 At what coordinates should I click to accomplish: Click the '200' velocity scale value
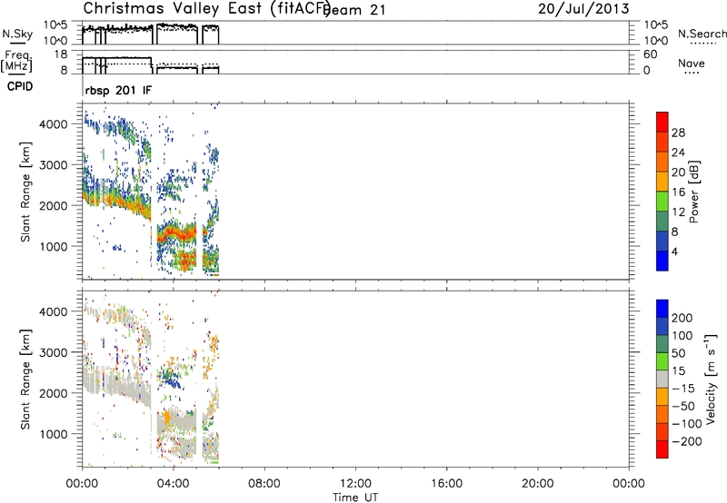tap(682, 318)
